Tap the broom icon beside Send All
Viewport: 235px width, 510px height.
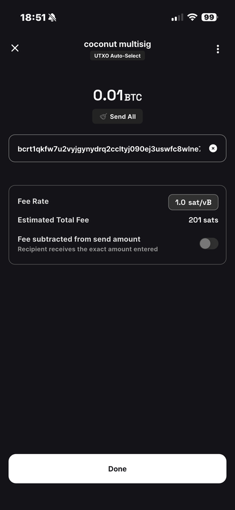[103, 116]
